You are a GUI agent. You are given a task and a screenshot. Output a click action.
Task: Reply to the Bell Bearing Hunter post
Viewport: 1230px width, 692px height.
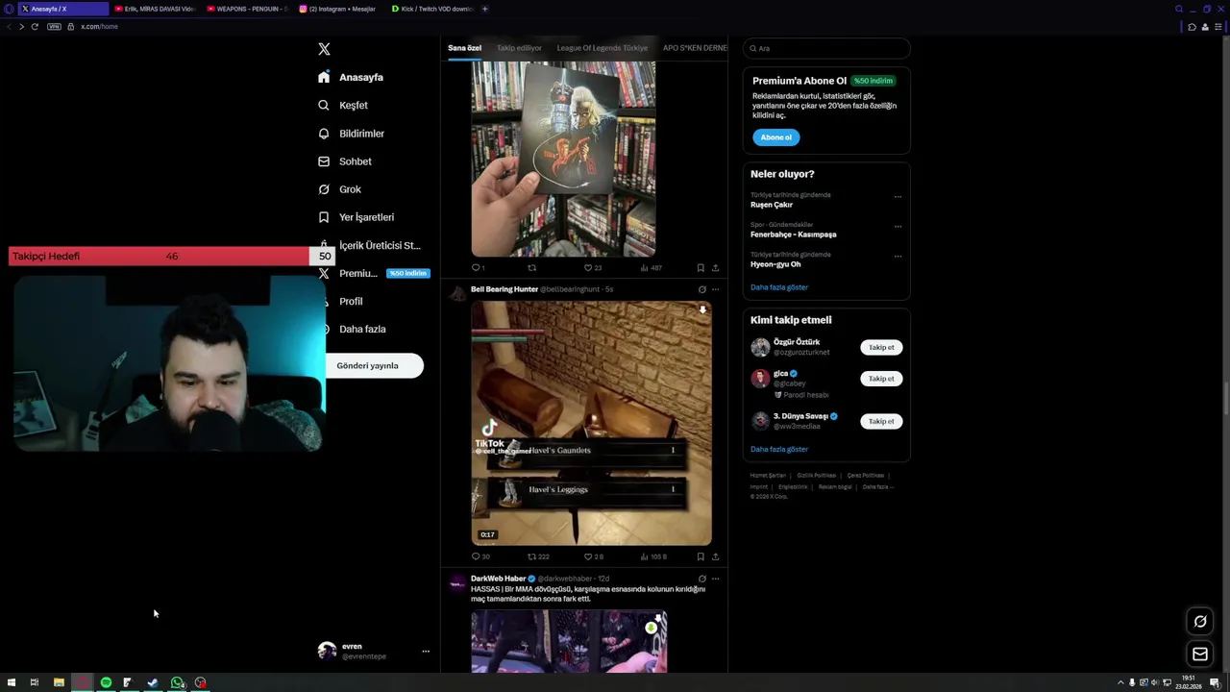tap(475, 556)
